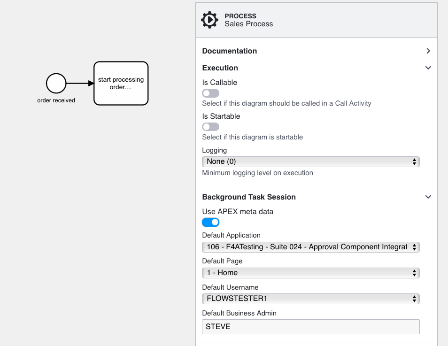
Task: Toggle the Is Callable switch
Action: pyautogui.click(x=210, y=93)
